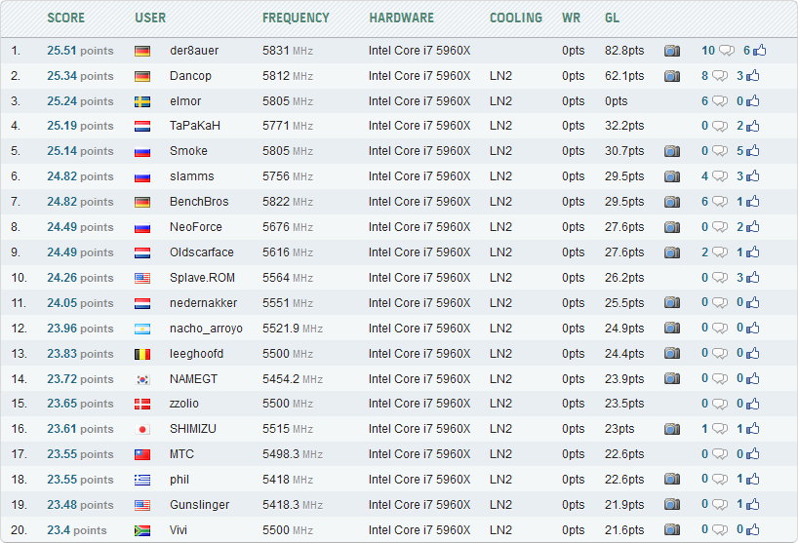Open user profile link for BenchBros

tap(199, 202)
